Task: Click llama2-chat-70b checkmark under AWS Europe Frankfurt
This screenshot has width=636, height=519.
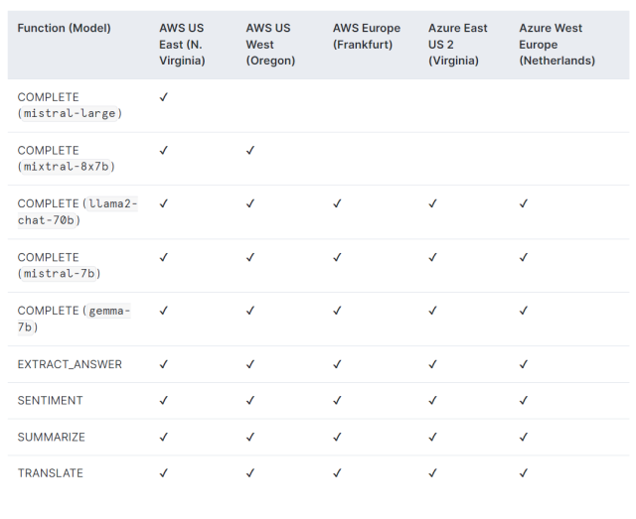Action: [337, 203]
